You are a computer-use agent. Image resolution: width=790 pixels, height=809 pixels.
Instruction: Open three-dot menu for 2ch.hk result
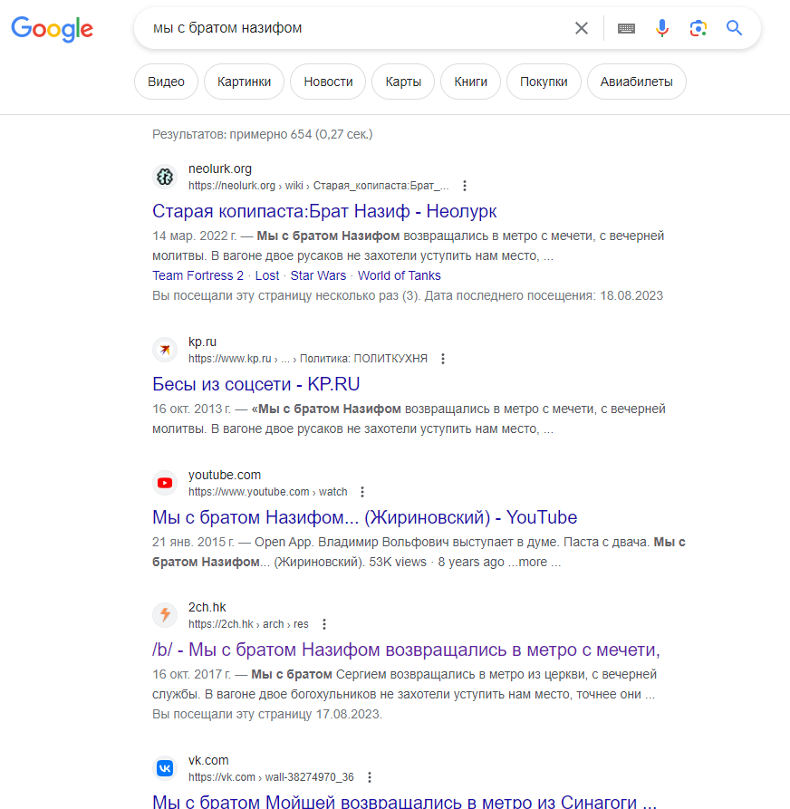324,624
